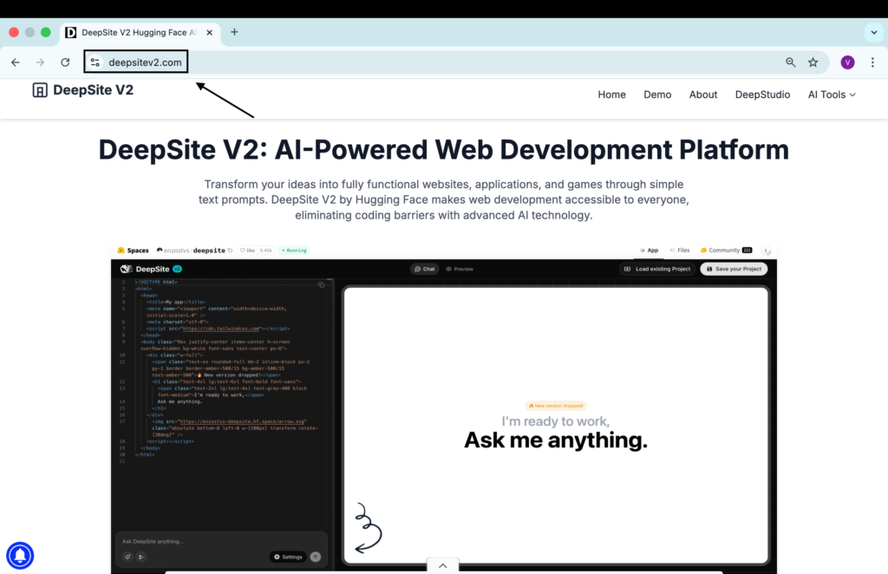
Task: Open a new browser tab
Action: 234,32
